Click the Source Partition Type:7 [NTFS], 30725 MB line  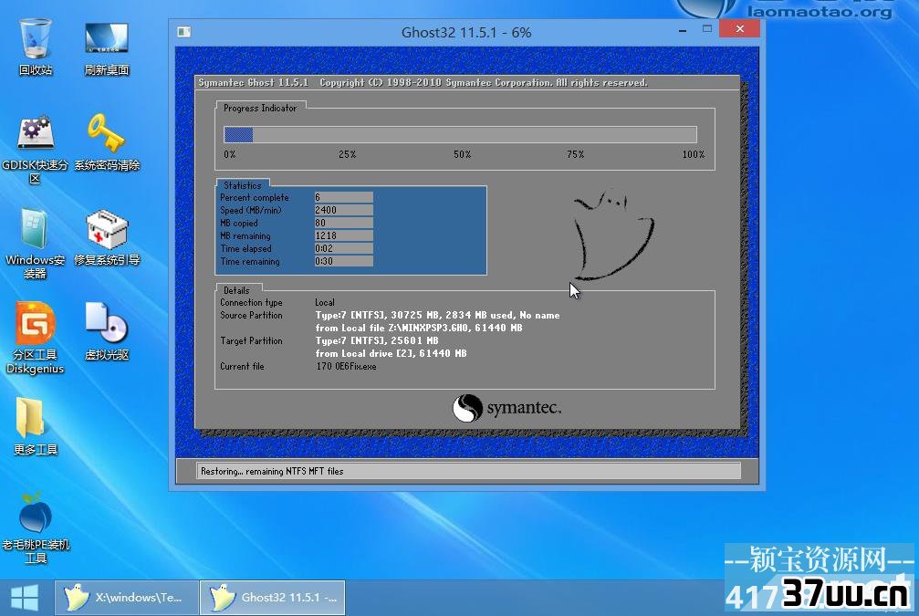pos(437,316)
